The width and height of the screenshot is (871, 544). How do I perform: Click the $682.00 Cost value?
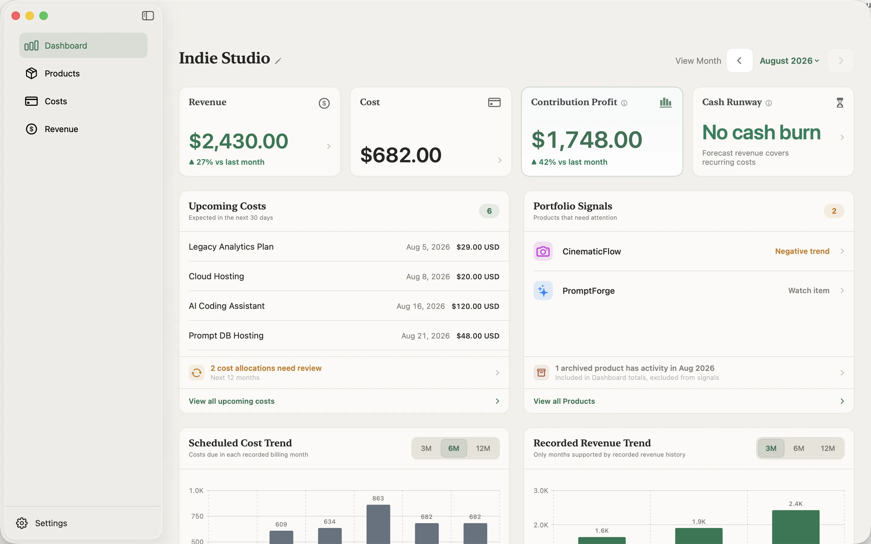401,155
